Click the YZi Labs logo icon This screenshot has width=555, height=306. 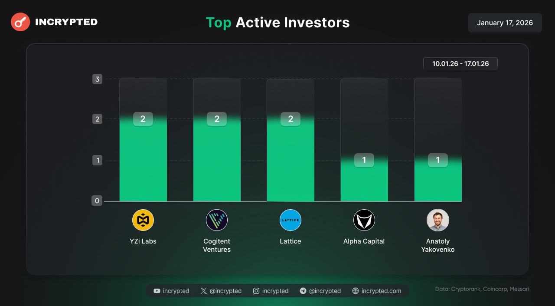pos(143,220)
